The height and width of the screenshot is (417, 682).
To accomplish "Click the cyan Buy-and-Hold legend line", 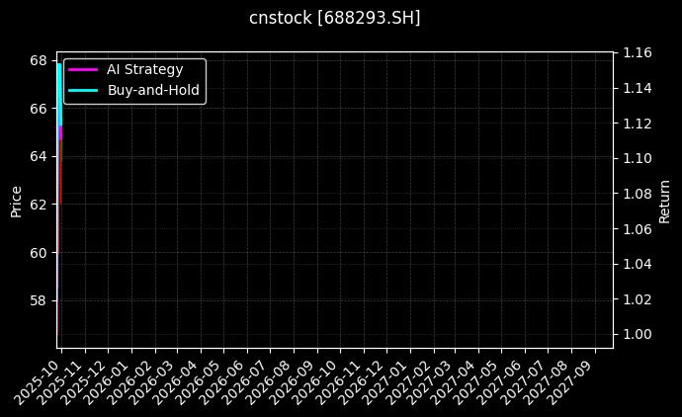I will (82, 90).
